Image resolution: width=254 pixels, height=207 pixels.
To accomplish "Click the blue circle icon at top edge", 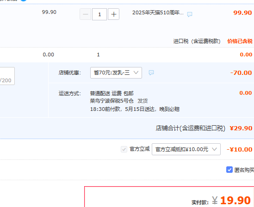I will (24, 0).
